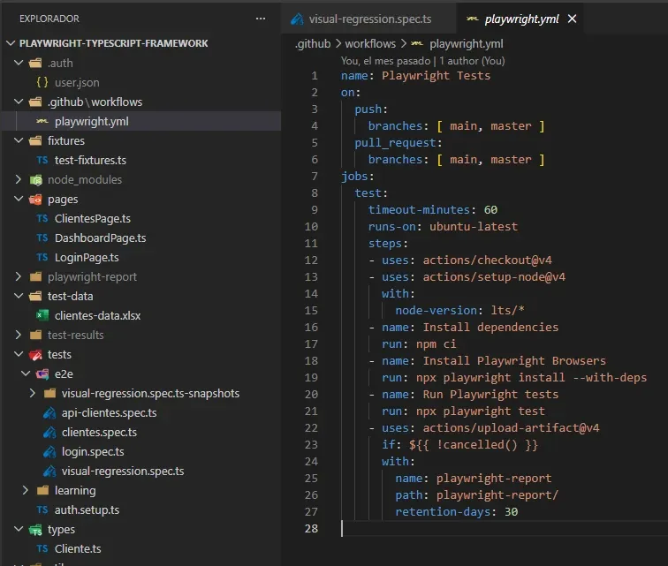
Task: Collapse the types folder chevron
Action: click(19, 529)
